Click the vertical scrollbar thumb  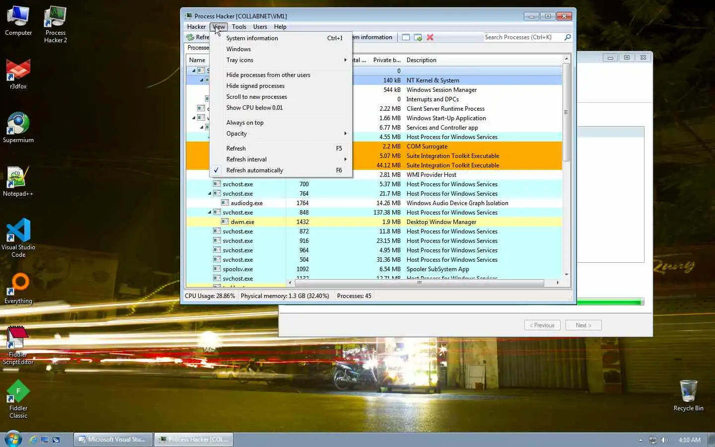click(566, 112)
